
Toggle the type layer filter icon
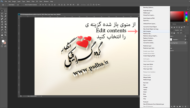177,27
